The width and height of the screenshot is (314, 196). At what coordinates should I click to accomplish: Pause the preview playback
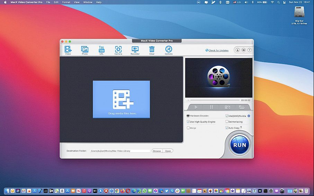(211, 108)
